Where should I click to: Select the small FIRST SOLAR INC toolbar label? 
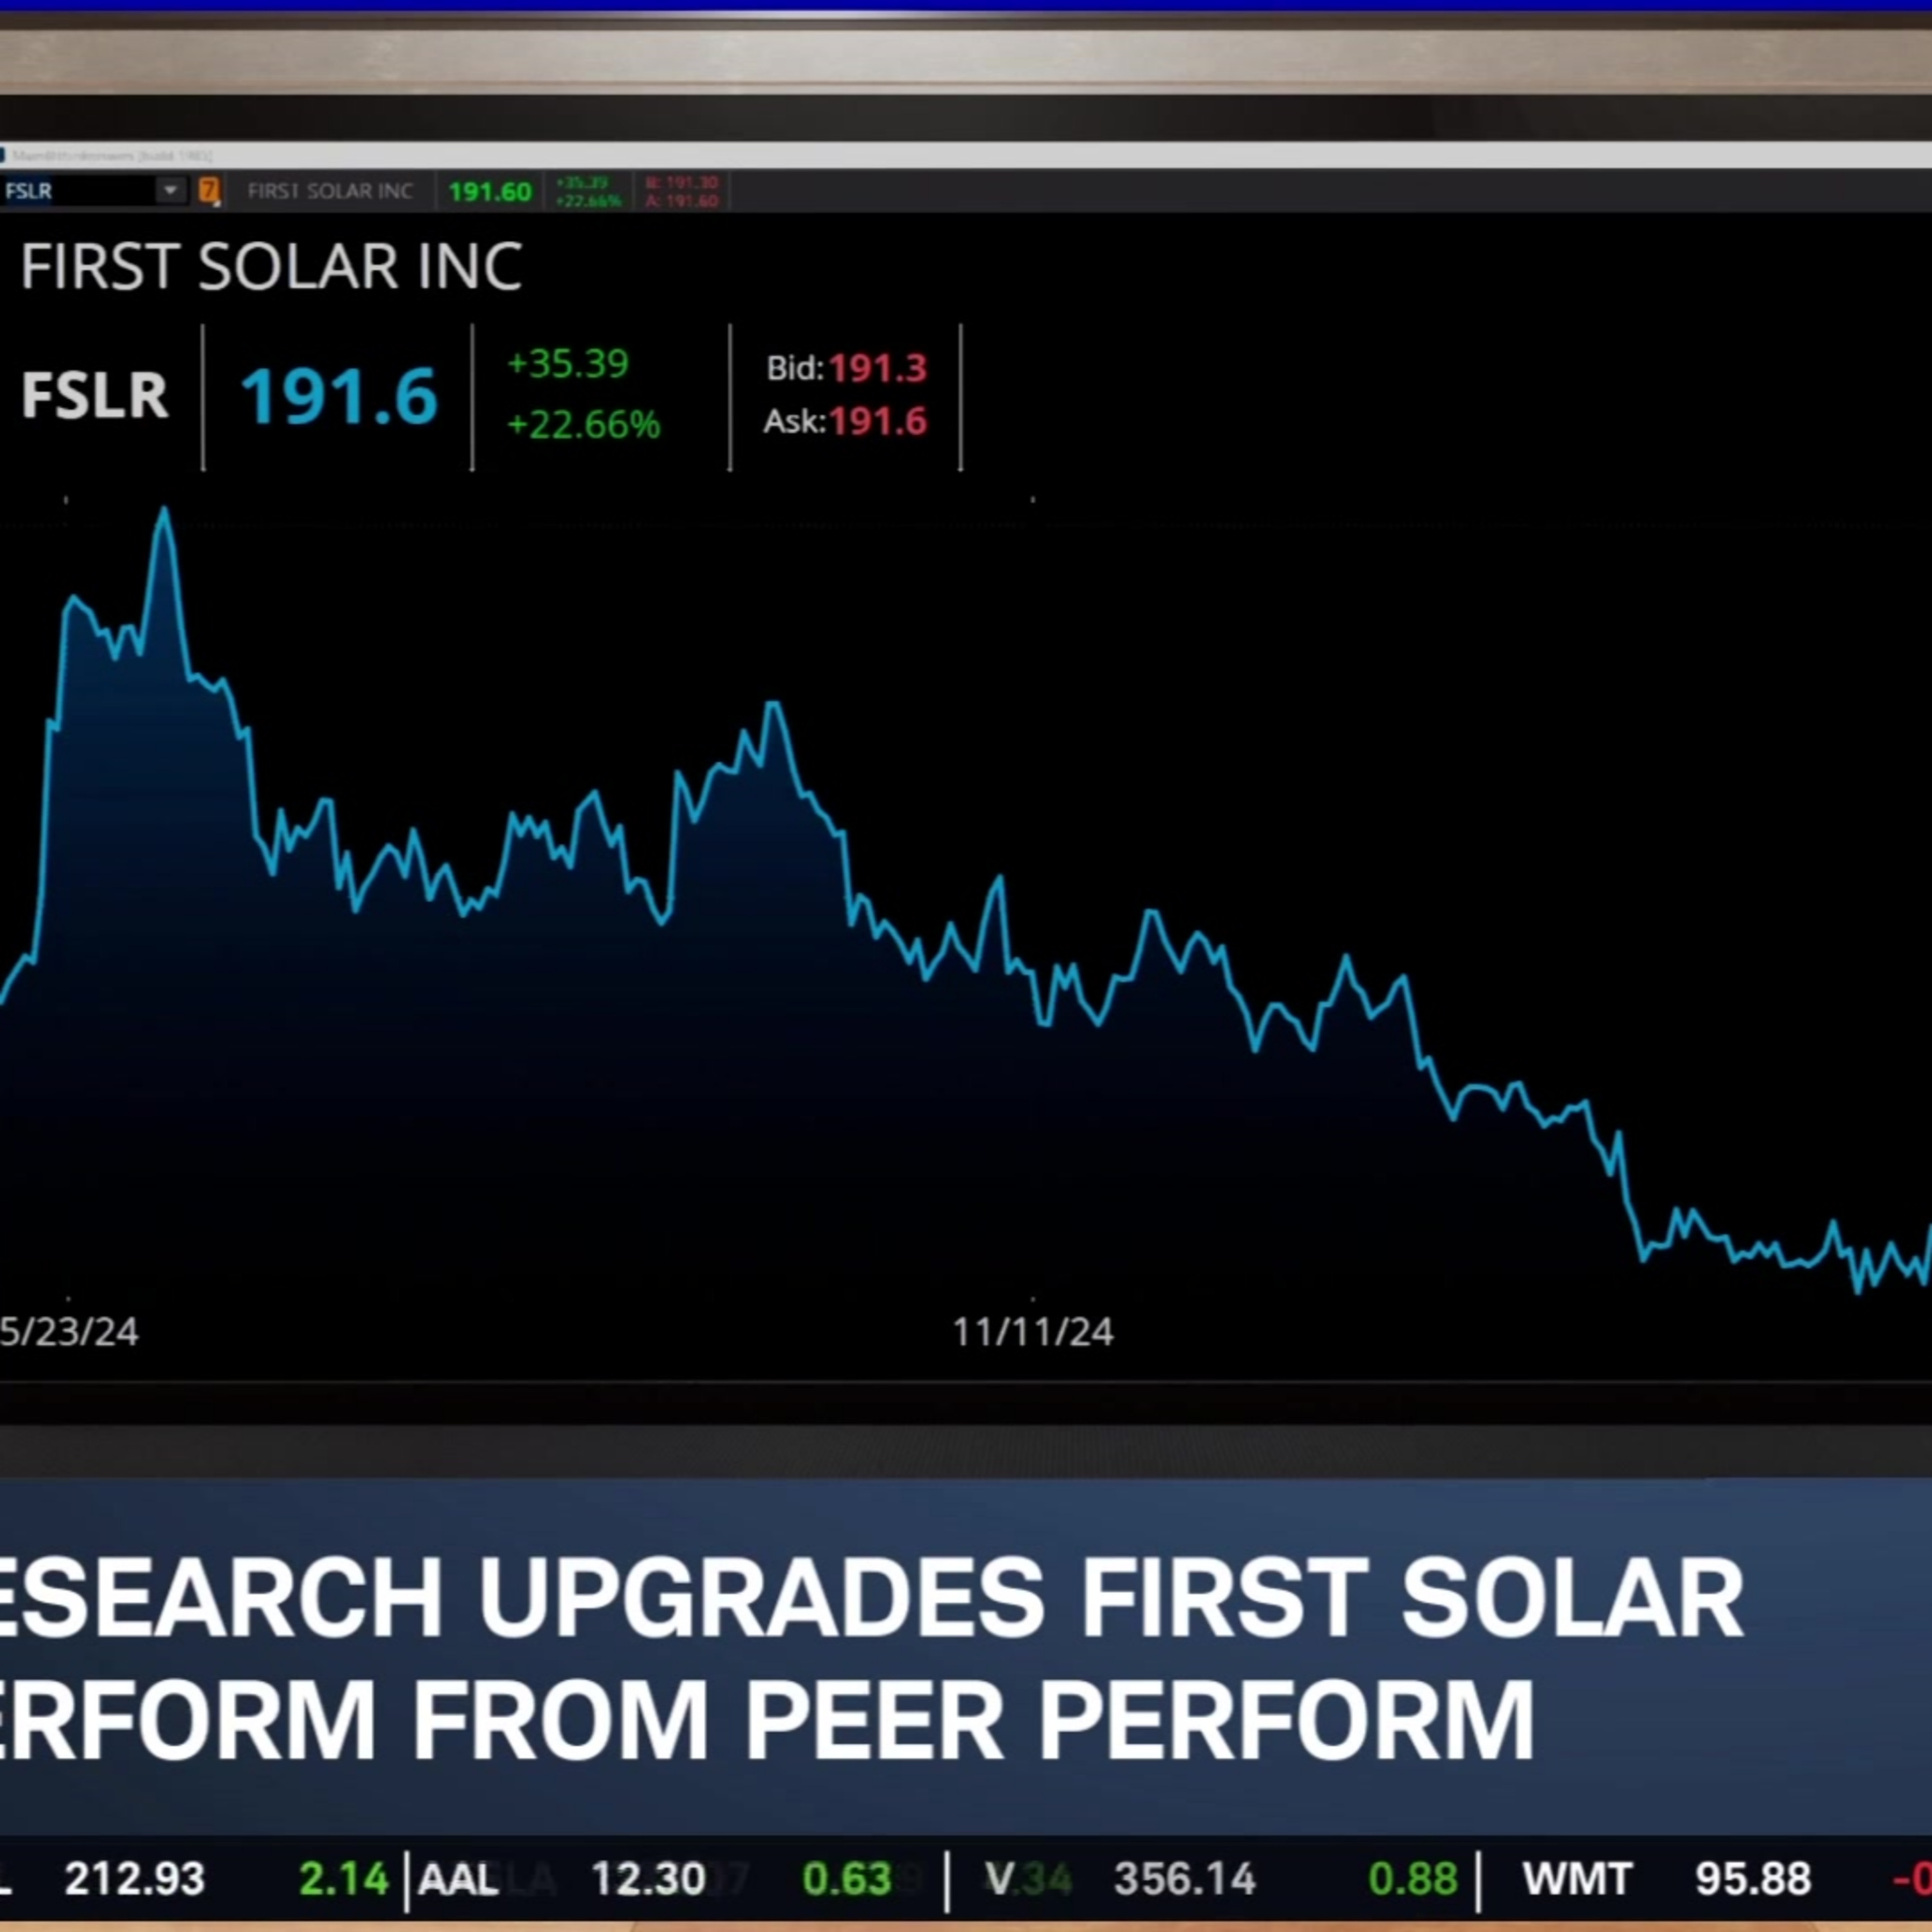click(330, 191)
